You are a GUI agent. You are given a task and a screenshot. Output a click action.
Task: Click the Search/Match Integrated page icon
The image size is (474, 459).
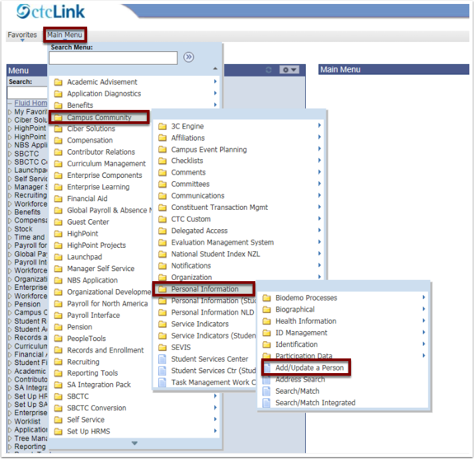(x=267, y=403)
